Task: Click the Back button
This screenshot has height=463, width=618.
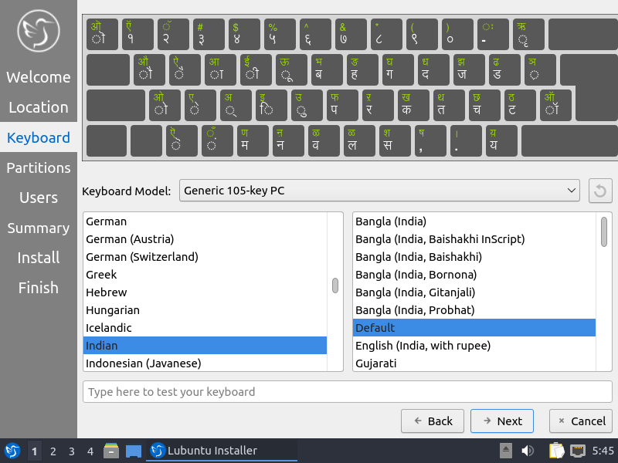Action: (x=432, y=421)
